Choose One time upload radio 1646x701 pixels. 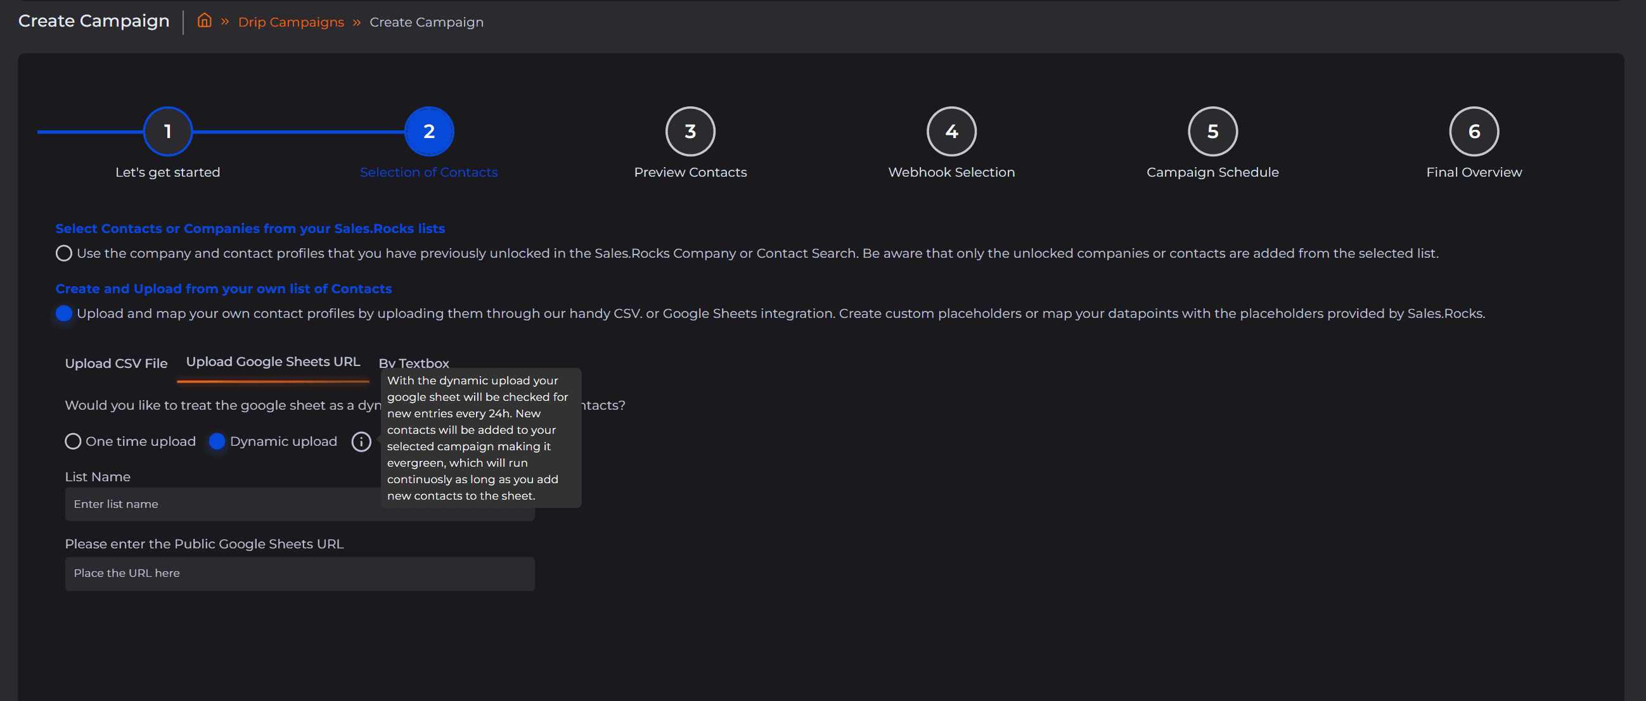73,441
